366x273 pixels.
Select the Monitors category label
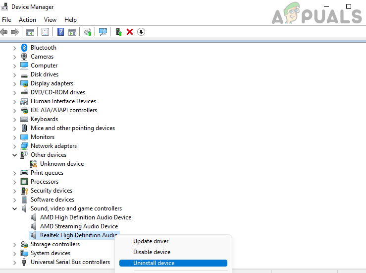click(x=43, y=137)
